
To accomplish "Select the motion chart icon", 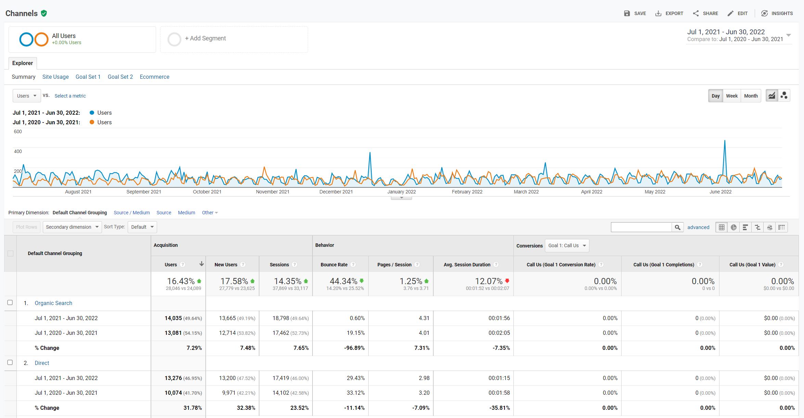I will pos(784,96).
